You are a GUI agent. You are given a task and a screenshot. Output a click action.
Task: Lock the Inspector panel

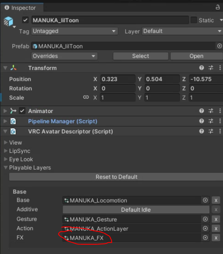pyautogui.click(x=218, y=7)
